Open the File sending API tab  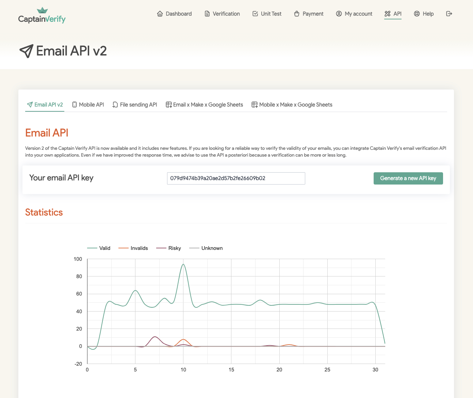click(135, 105)
